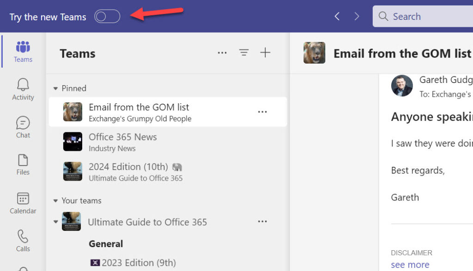473x271 pixels.
Task: Go forward with the right arrow
Action: pos(357,16)
